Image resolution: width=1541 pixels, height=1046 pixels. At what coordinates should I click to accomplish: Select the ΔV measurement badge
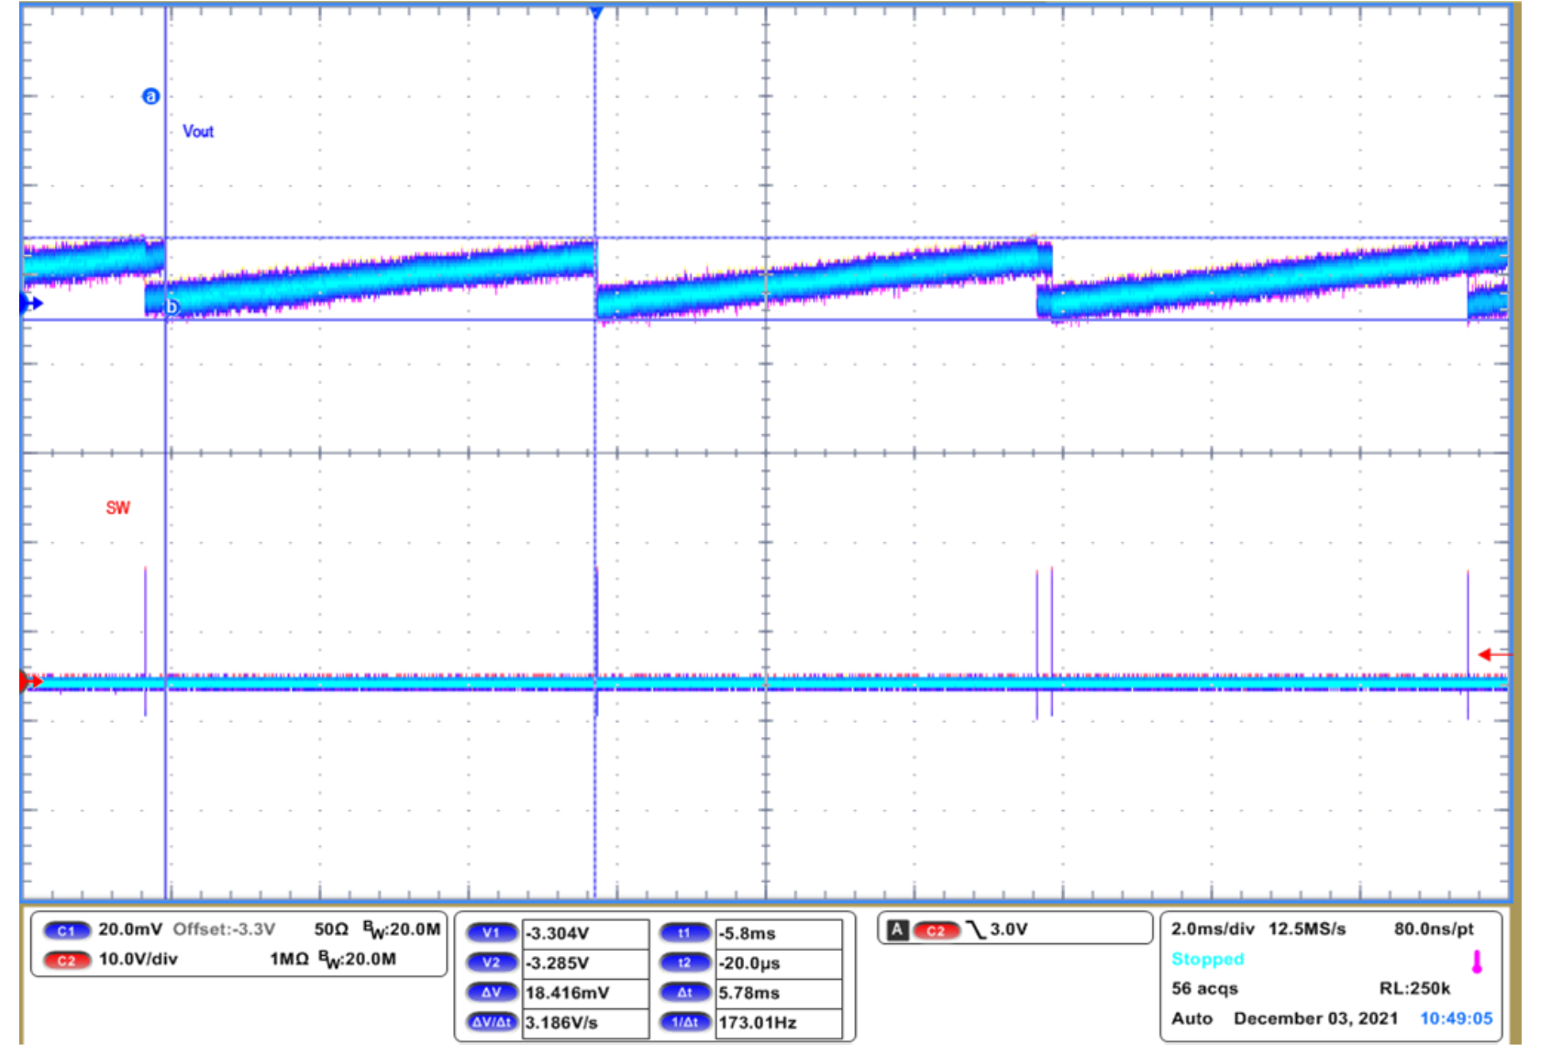coord(493,992)
